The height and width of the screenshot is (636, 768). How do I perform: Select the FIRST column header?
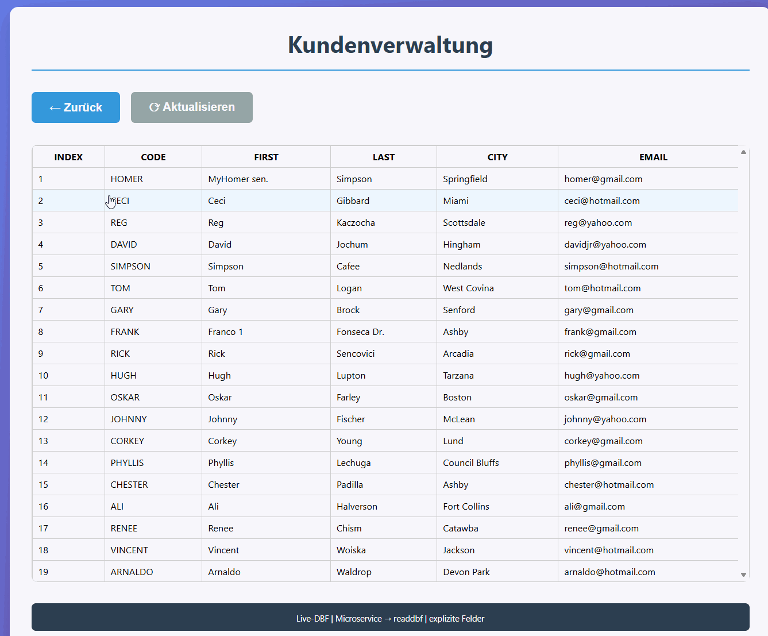267,157
